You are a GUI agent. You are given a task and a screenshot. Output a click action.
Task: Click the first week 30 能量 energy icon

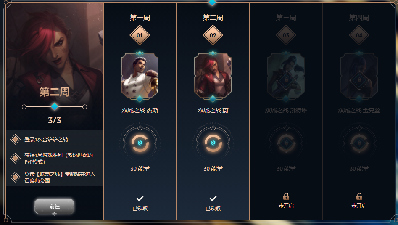click(140, 143)
